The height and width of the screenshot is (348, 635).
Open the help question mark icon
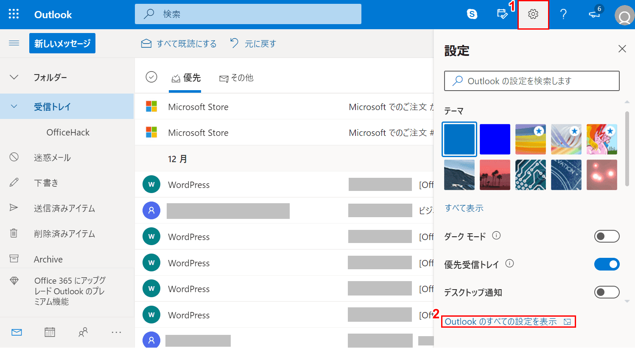coord(563,14)
